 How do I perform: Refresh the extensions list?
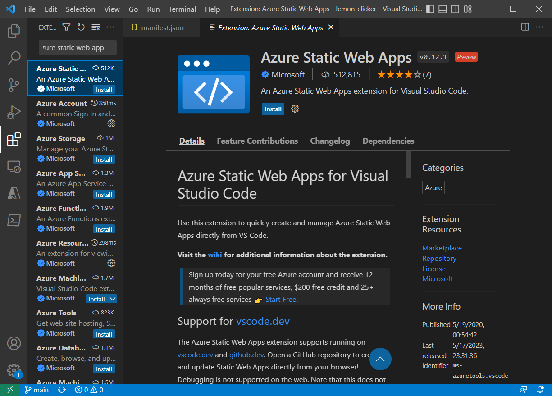pyautogui.click(x=81, y=27)
